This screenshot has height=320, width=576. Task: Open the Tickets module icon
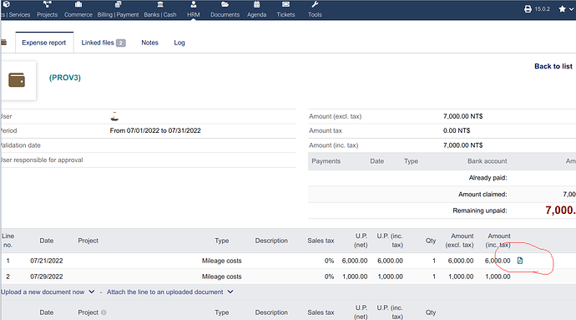tap(285, 4)
